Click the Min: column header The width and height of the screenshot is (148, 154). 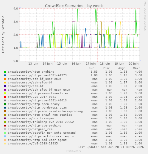(x=107, y=68)
